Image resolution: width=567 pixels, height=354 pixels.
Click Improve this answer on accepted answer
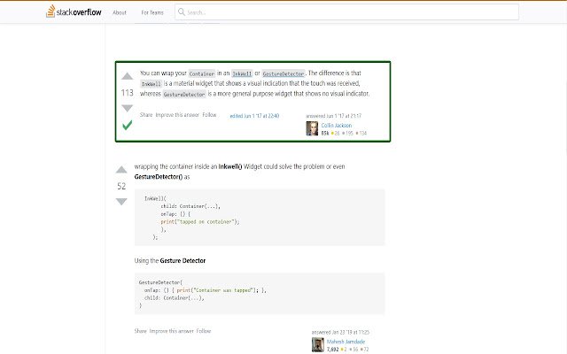coord(177,114)
